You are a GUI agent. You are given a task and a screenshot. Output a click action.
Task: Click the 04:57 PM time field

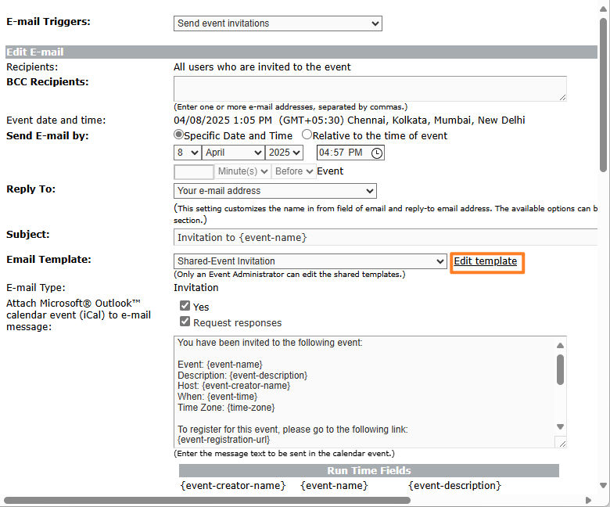350,153
